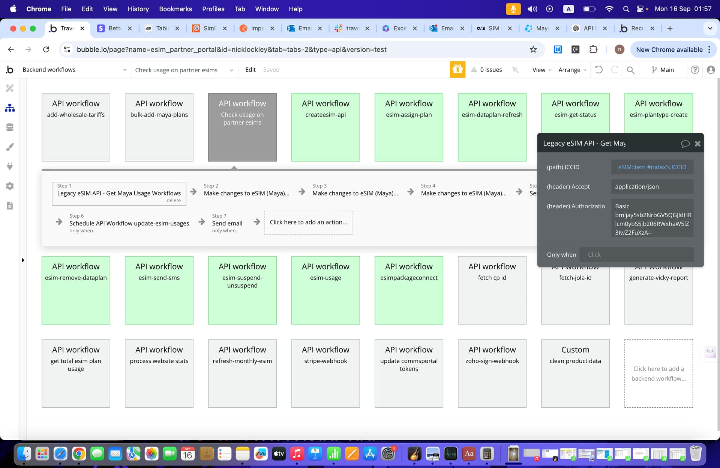
Task: Open the comment bubble in property panel
Action: [x=685, y=144]
